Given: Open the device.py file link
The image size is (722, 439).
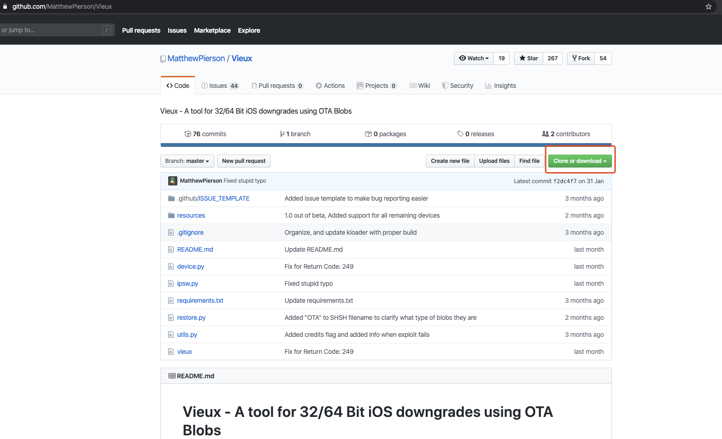Looking at the screenshot, I should coord(191,266).
